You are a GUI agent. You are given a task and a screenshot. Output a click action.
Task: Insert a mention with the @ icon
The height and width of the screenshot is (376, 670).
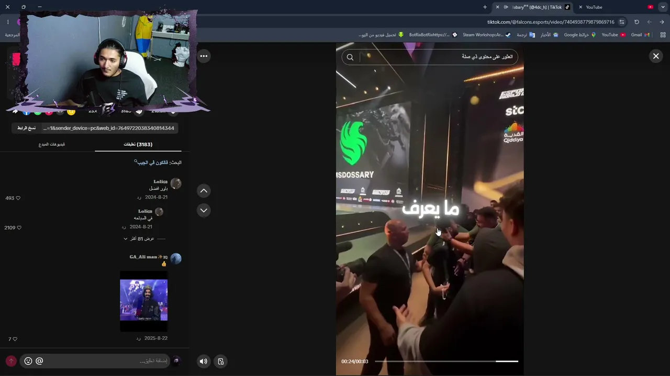(39, 361)
